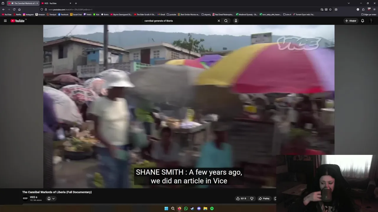Screen dimensions: 378x212
Task: Like the video with thumbs up
Action: pos(241,198)
